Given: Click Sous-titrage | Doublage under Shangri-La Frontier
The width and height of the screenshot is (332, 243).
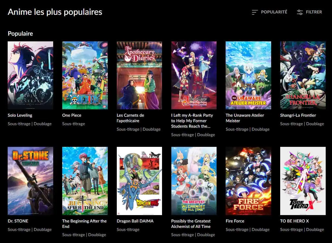Looking at the screenshot, I should [302, 124].
